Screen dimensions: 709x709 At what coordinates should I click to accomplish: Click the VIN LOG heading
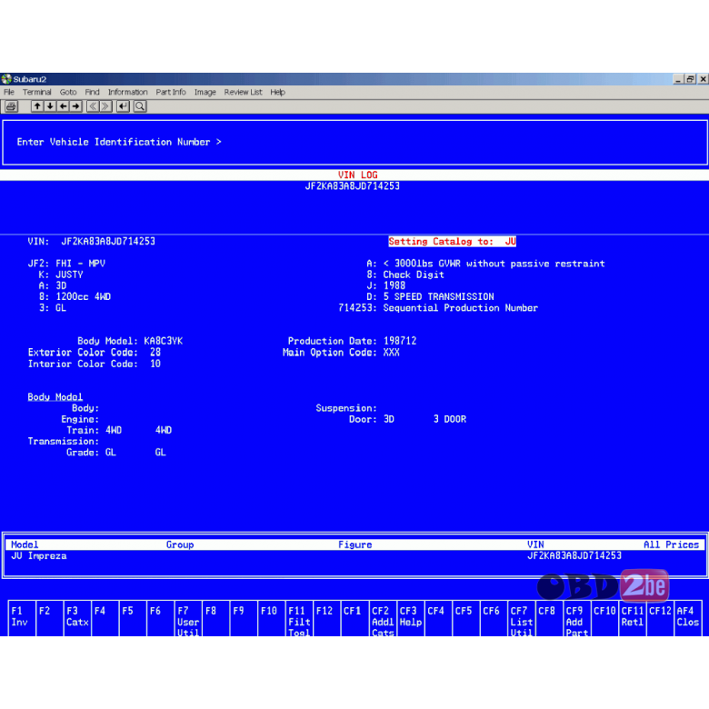coord(357,175)
